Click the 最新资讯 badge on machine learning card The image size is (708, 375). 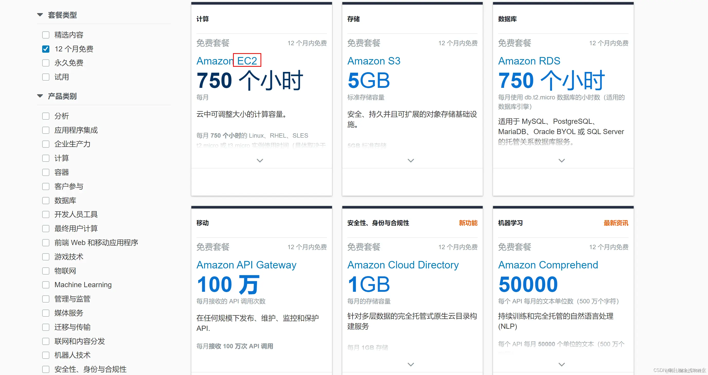pyautogui.click(x=616, y=223)
